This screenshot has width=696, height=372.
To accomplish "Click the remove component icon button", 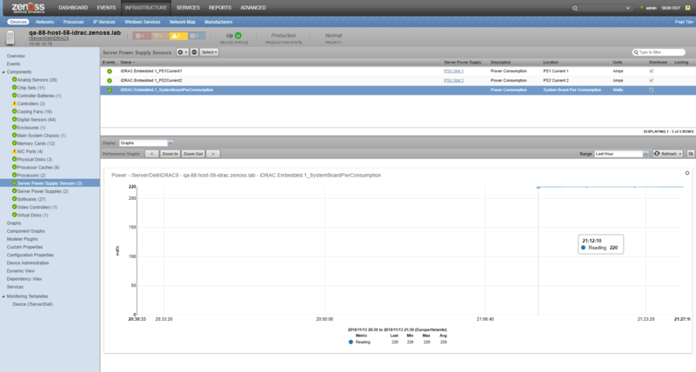I will (194, 52).
